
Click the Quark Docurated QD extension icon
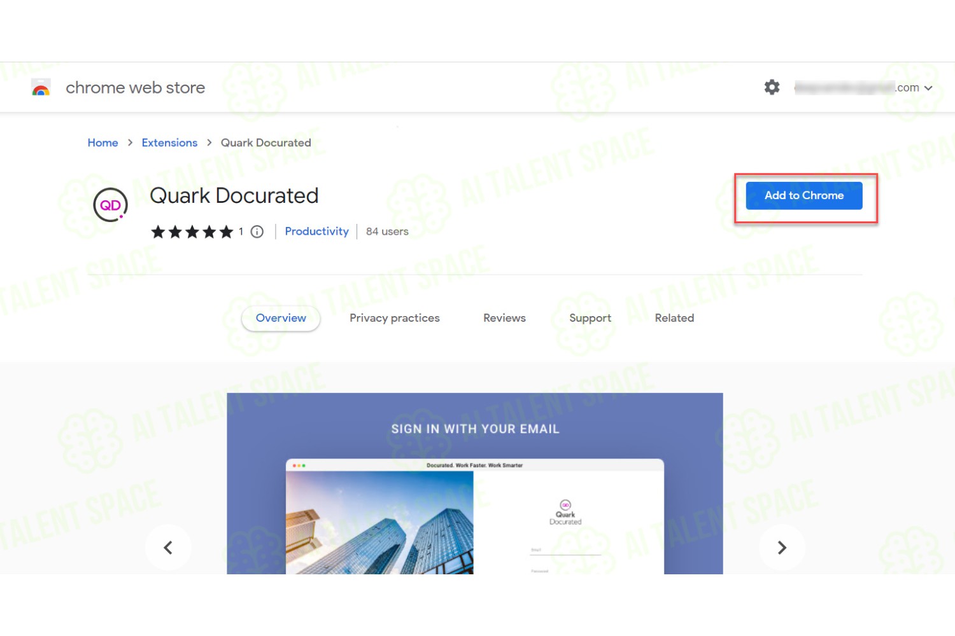tap(111, 205)
